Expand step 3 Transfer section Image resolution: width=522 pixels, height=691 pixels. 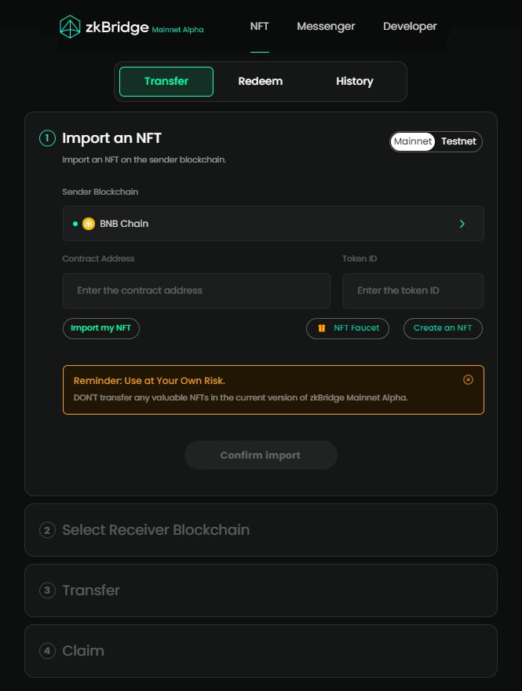[261, 590]
